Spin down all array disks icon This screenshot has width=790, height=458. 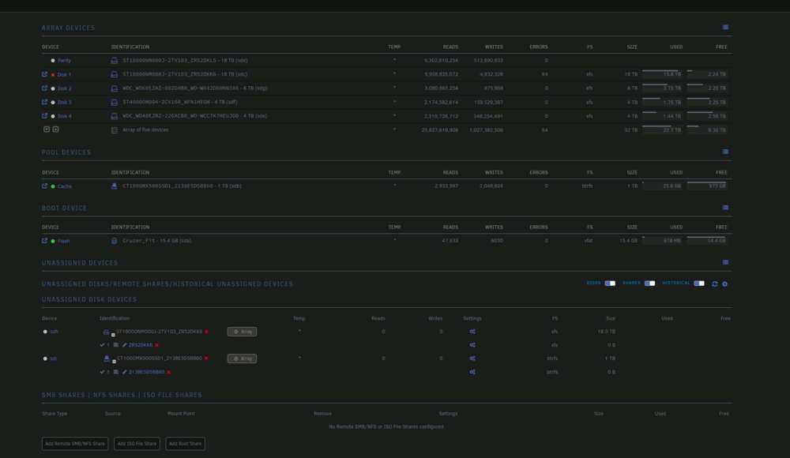[47, 130]
